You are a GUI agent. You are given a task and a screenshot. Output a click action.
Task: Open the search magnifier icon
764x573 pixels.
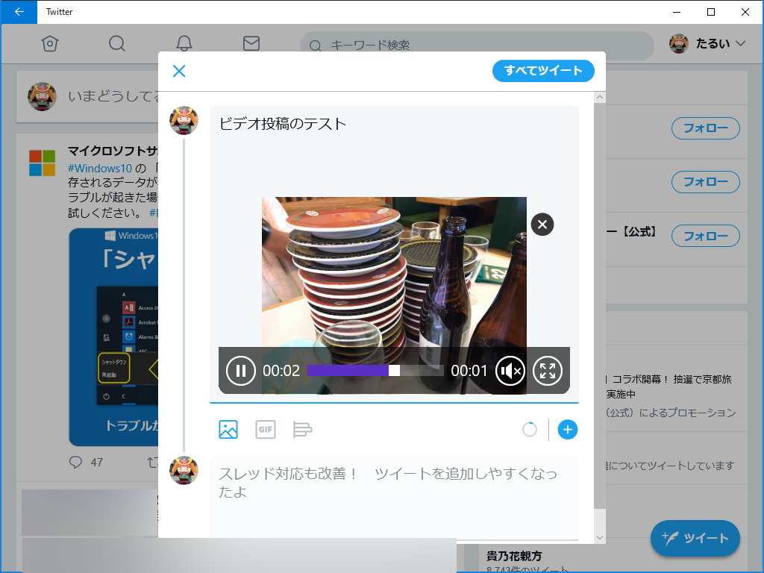click(x=116, y=44)
